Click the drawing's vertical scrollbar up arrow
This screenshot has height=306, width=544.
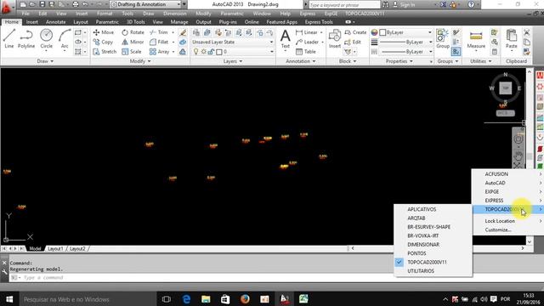pyautogui.click(x=529, y=71)
